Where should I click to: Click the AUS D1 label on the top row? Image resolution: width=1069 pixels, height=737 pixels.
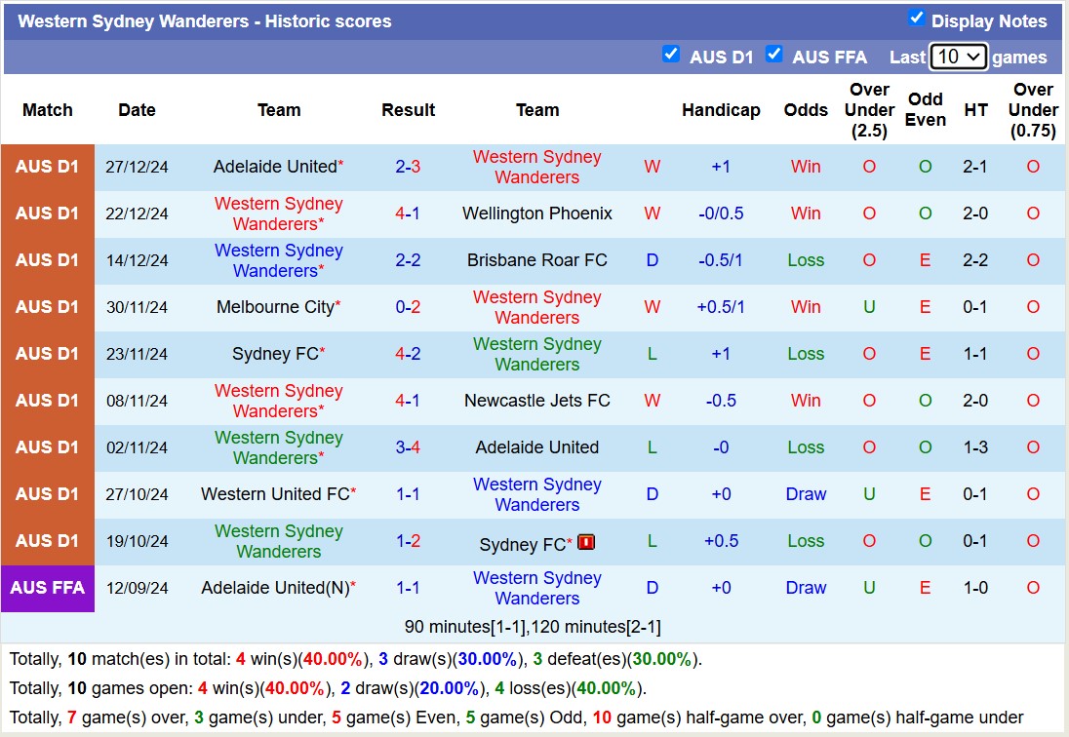(47, 167)
